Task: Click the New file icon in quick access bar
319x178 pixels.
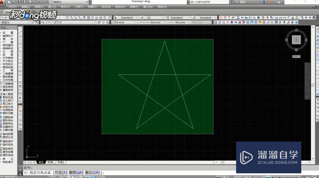Action: tap(9, 2)
